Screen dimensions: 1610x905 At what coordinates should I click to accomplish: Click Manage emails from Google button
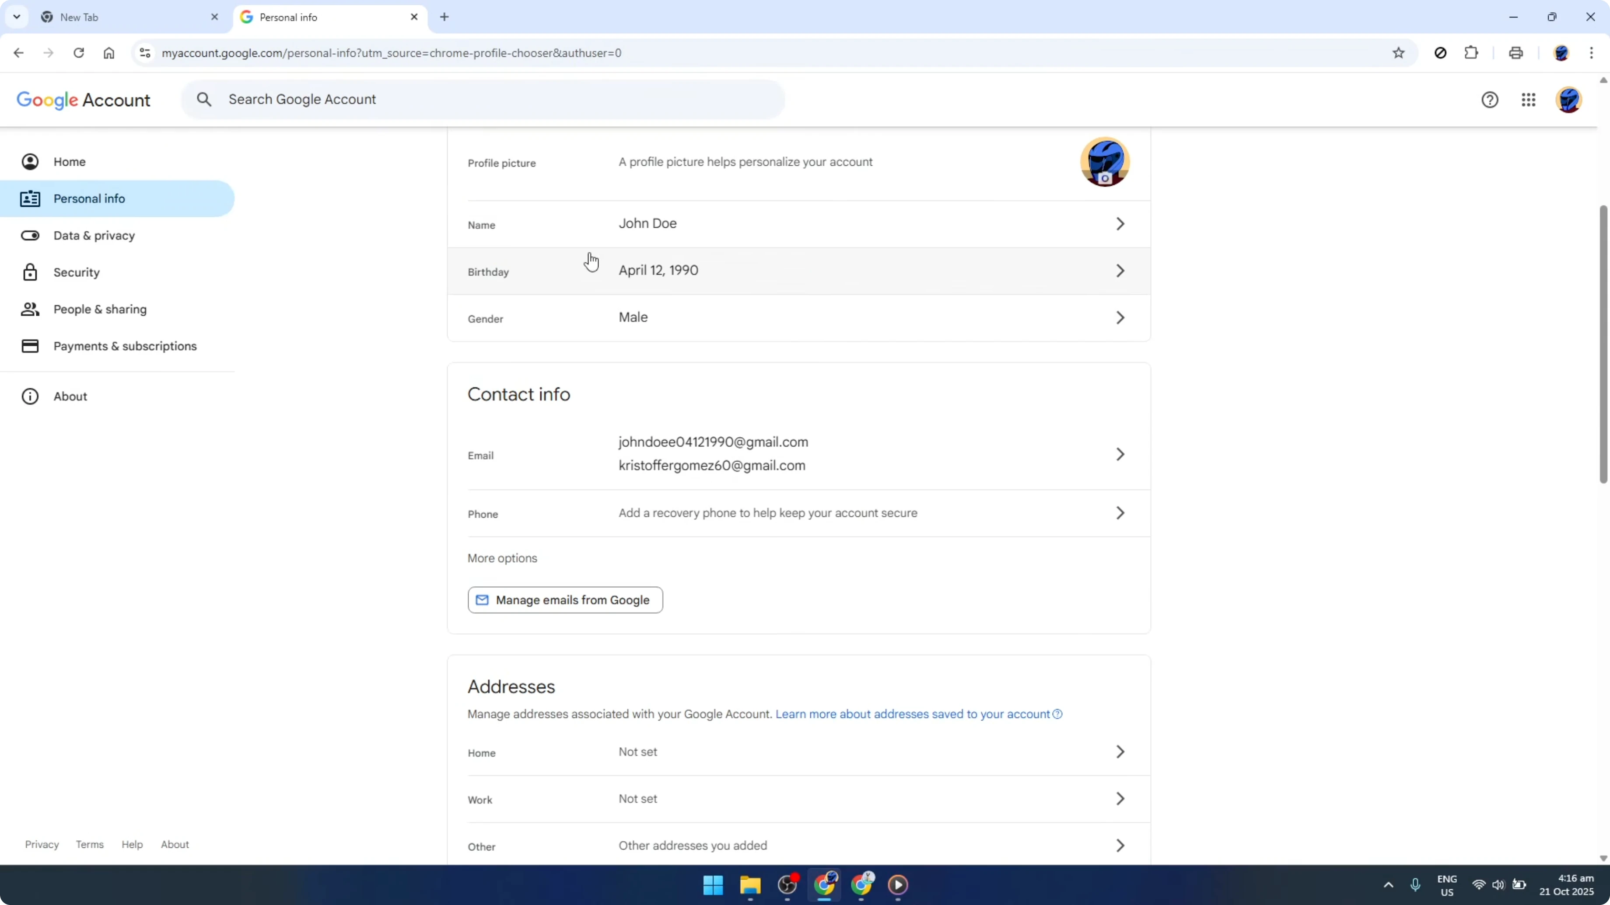[565, 600]
